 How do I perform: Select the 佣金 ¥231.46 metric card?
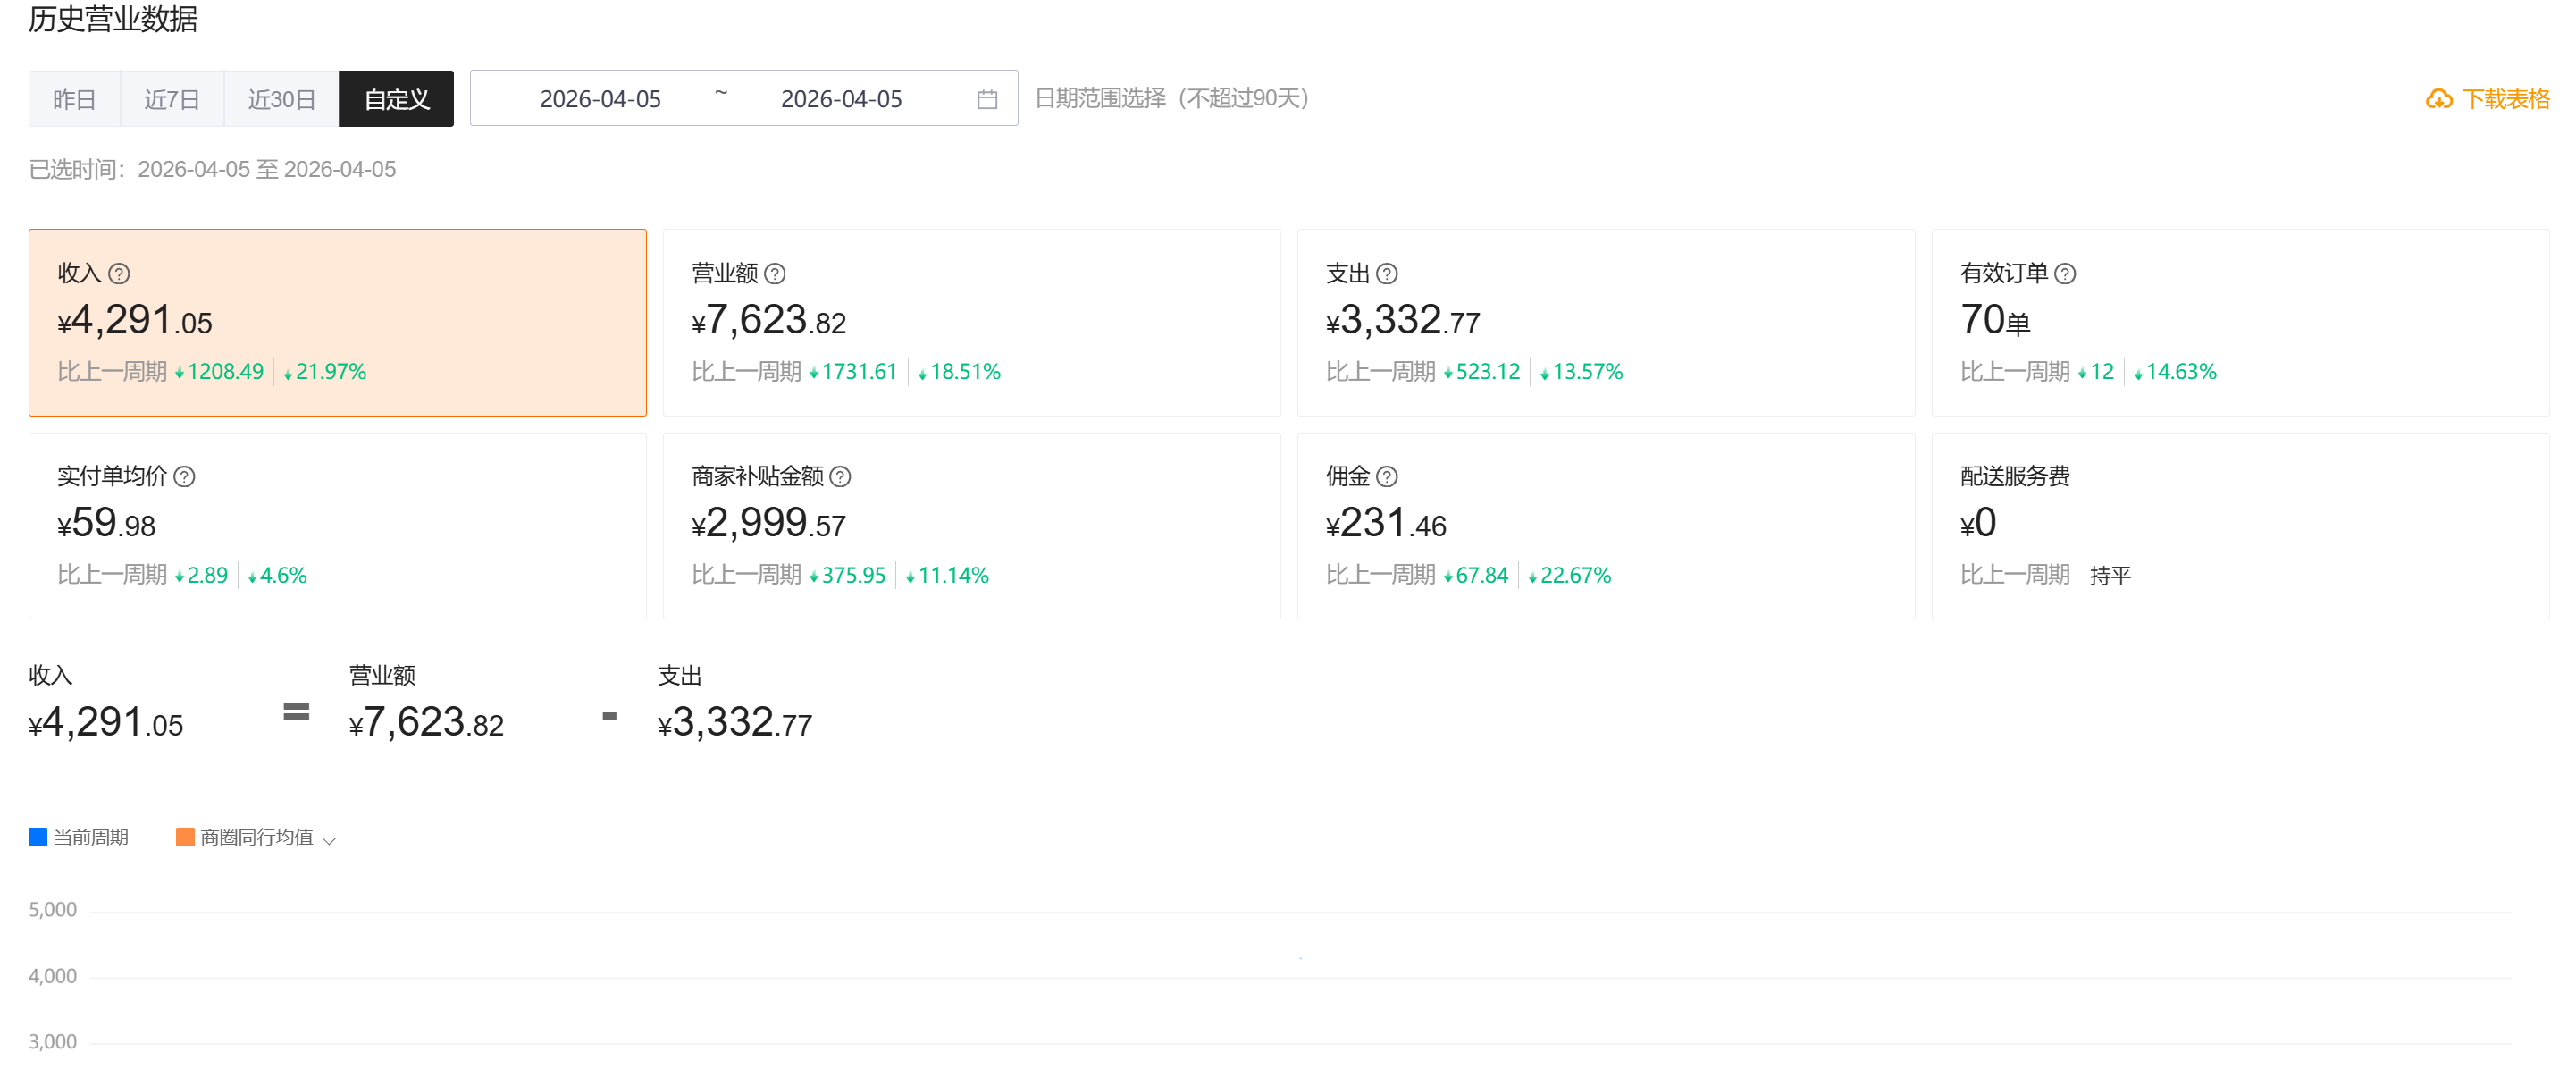tap(1606, 526)
